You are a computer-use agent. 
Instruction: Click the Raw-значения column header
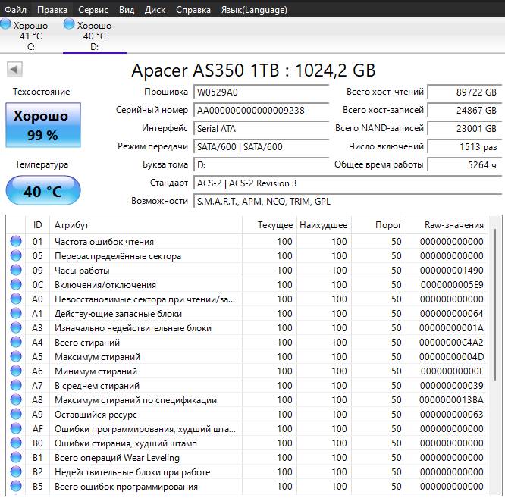447,225
